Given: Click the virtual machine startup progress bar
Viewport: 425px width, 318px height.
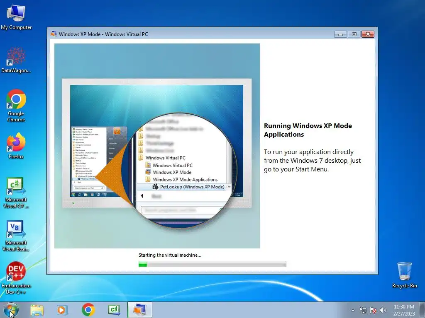Looking at the screenshot, I should point(212,264).
